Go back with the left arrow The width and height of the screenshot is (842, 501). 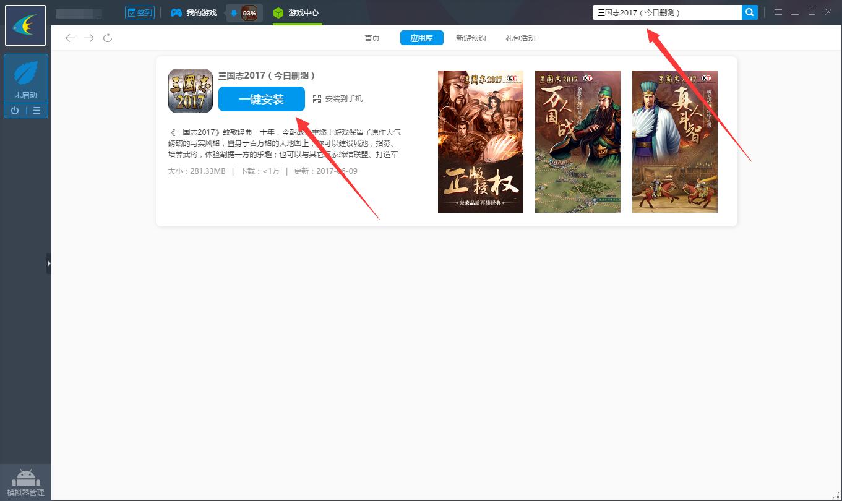point(71,38)
